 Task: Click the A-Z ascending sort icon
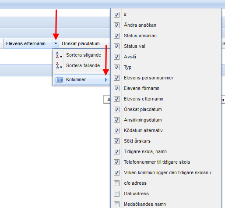(x=59, y=55)
